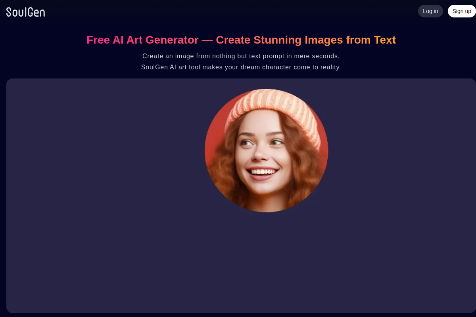Click the "Create an image from nothing" subtitle
Screen dimensions: 476x317
241,56
